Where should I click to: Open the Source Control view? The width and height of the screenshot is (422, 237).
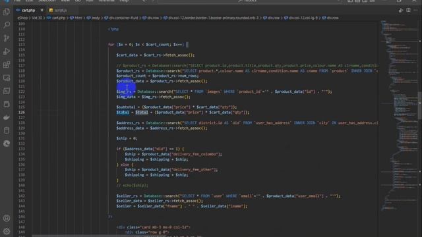(7, 38)
